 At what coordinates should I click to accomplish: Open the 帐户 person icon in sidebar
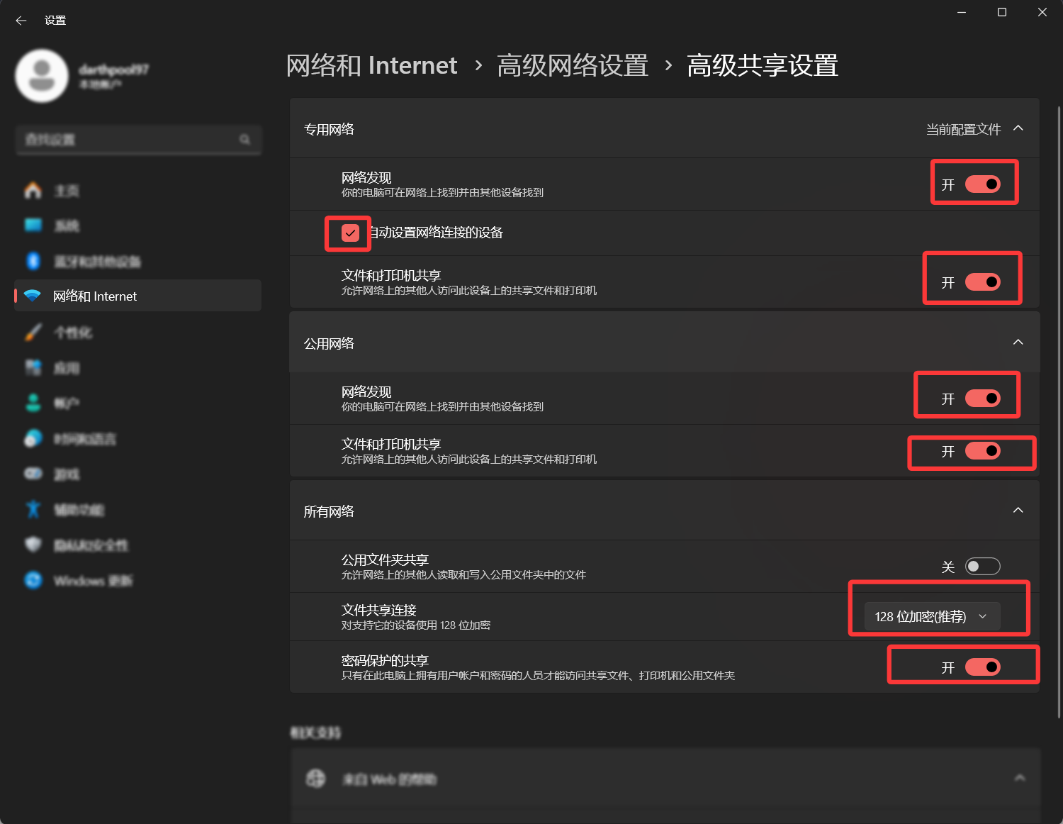tap(33, 403)
